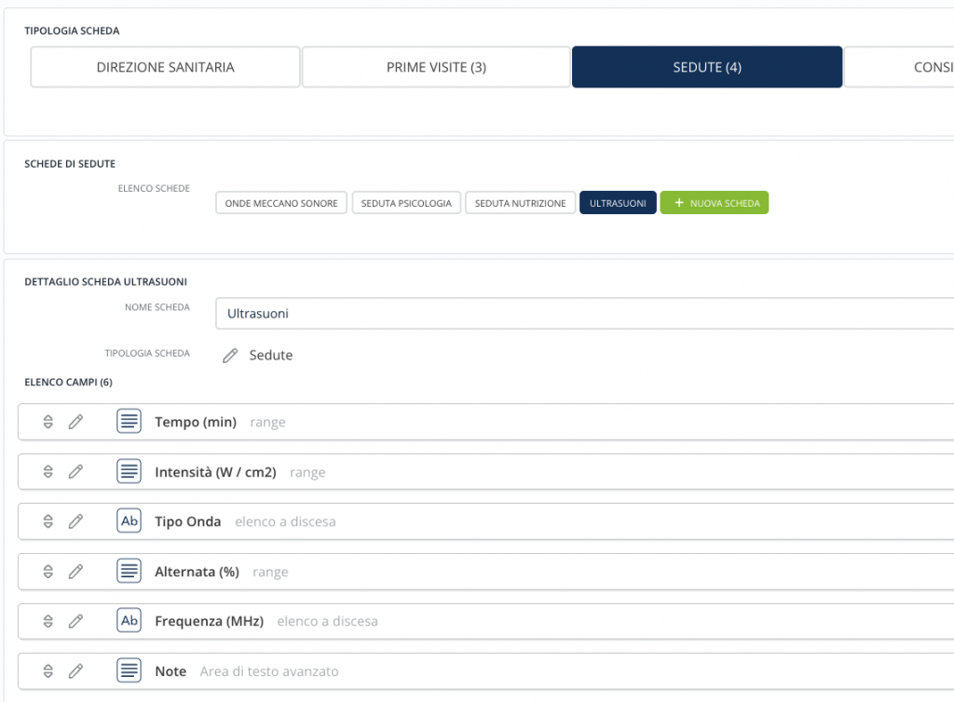Click the Frequenza (MHz) field name
Image resolution: width=954 pixels, height=702 pixels.
coord(210,621)
